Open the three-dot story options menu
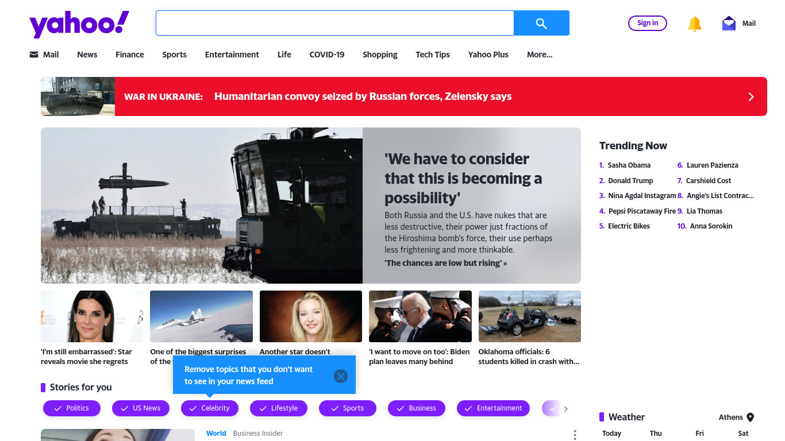 point(575,435)
